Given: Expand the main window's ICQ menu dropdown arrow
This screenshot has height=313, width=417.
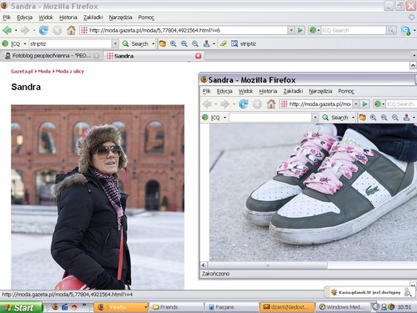Looking at the screenshot, I should (x=25, y=43).
